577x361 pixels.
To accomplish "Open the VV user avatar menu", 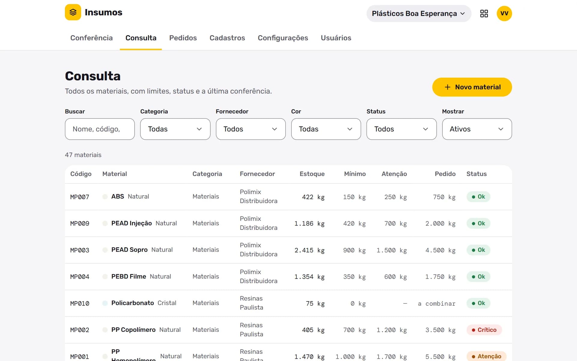I will click(x=504, y=14).
